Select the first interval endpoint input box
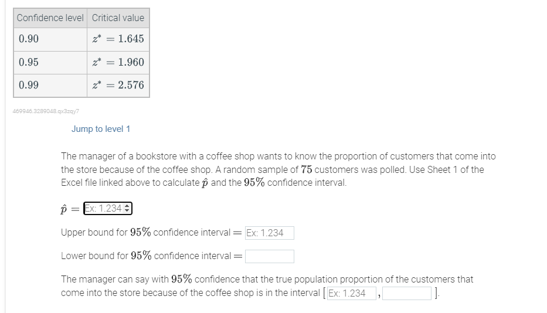547x313 pixels. point(352,293)
